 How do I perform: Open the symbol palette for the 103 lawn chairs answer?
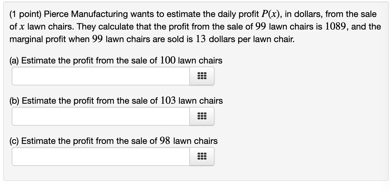(x=202, y=116)
